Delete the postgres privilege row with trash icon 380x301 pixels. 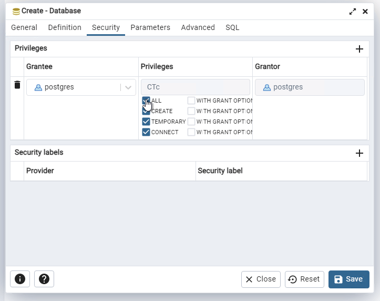17,85
